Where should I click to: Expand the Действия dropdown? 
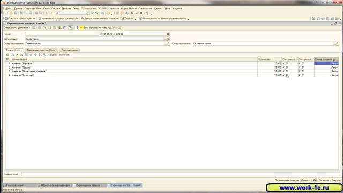[x=24, y=28]
